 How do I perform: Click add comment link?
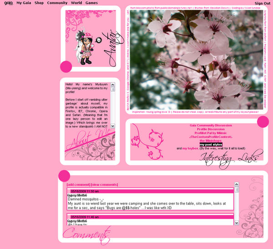coord(79,184)
